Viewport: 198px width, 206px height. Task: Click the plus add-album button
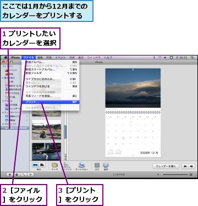pyautogui.click(x=10, y=175)
